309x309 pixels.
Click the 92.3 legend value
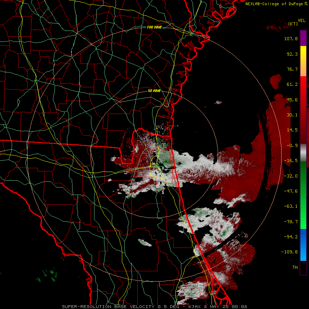pyautogui.click(x=292, y=54)
